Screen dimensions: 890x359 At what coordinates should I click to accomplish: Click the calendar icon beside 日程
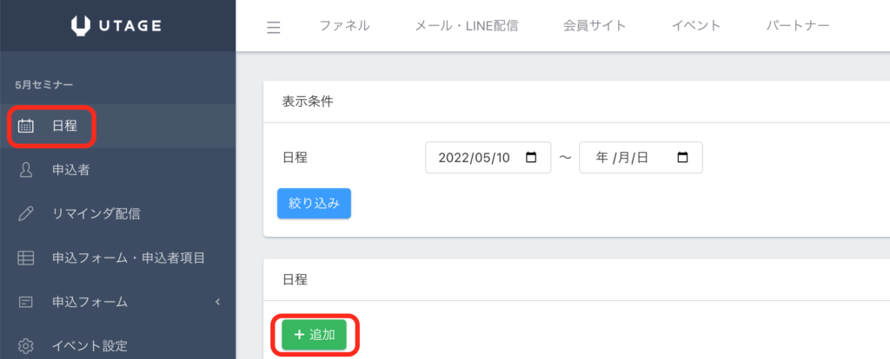pos(26,126)
